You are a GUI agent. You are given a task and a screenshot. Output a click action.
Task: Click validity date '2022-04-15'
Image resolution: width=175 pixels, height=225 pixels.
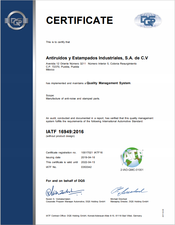coord(88,162)
